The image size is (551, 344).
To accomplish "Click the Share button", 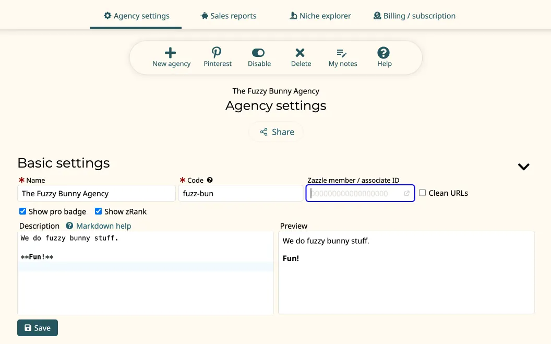I will click(x=276, y=132).
